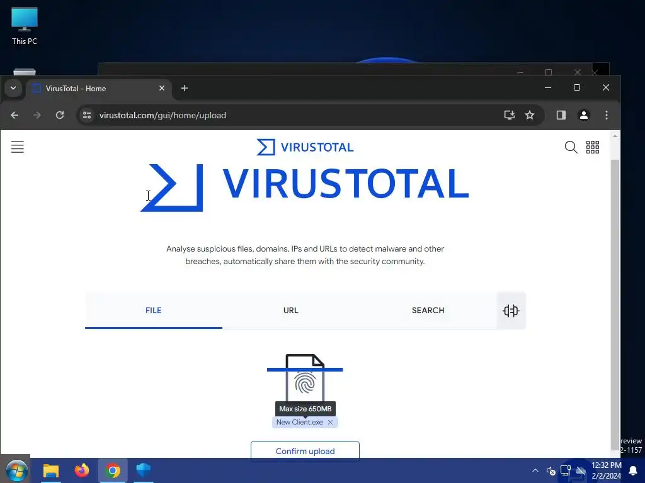Click the scrollbar up arrow
645x483 pixels.
point(615,136)
